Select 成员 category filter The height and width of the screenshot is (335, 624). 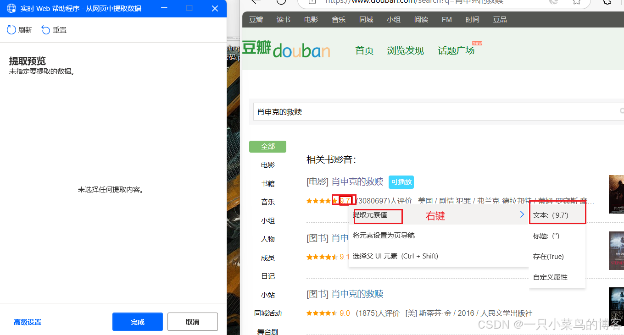pyautogui.click(x=268, y=258)
